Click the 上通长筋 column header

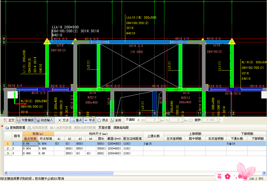153,136
